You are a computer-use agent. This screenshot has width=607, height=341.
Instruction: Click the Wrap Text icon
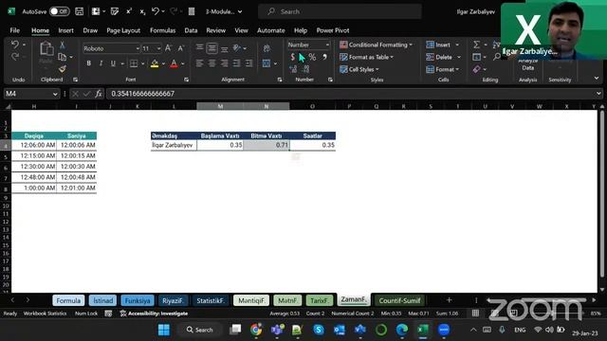(x=267, y=48)
